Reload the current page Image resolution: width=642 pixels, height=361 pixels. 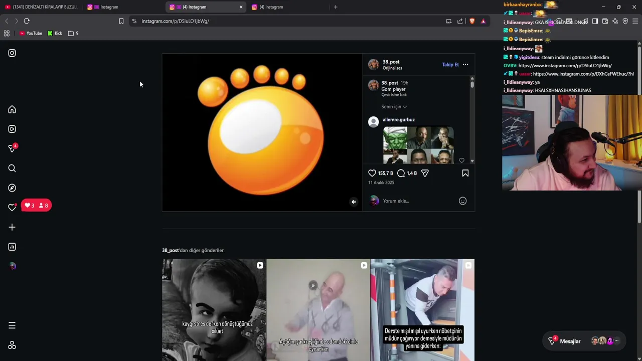[27, 21]
